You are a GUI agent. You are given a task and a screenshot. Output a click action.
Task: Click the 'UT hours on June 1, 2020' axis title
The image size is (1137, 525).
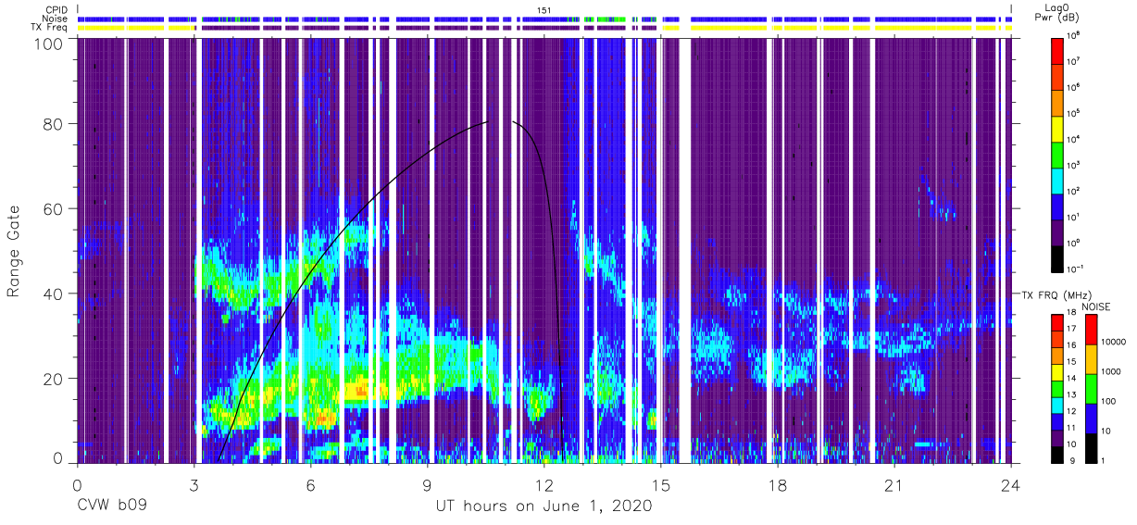pyautogui.click(x=544, y=506)
